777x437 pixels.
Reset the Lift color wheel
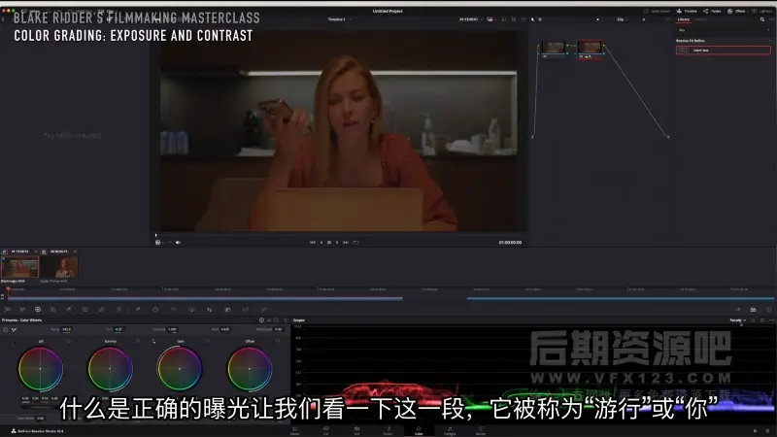coord(66,342)
